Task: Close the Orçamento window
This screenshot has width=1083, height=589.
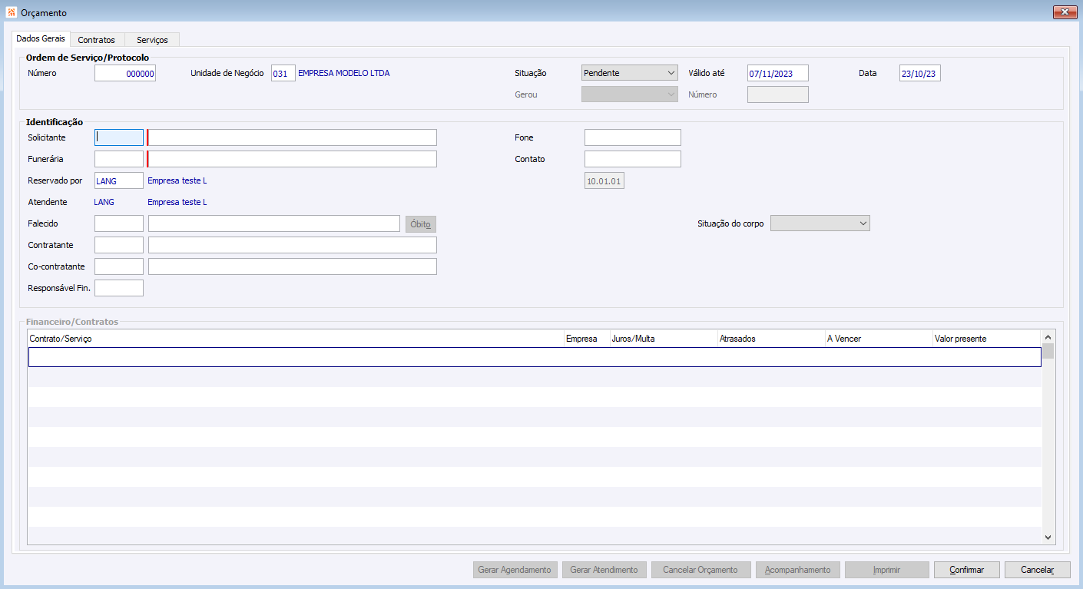Action: (x=1064, y=12)
